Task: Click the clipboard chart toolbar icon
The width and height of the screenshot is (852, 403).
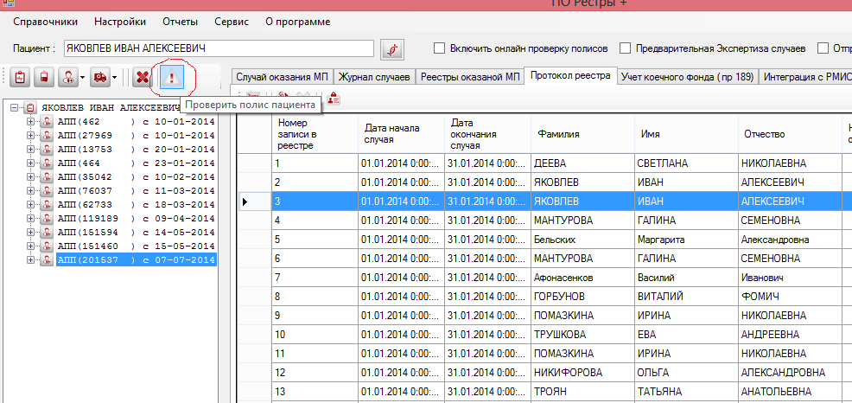Action: 20,78
